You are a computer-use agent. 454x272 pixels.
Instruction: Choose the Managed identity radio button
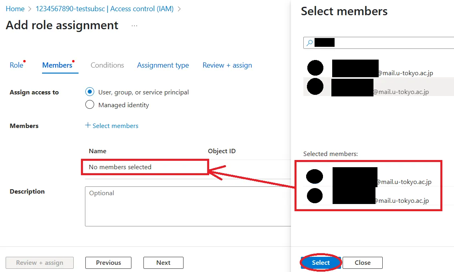pyautogui.click(x=90, y=105)
